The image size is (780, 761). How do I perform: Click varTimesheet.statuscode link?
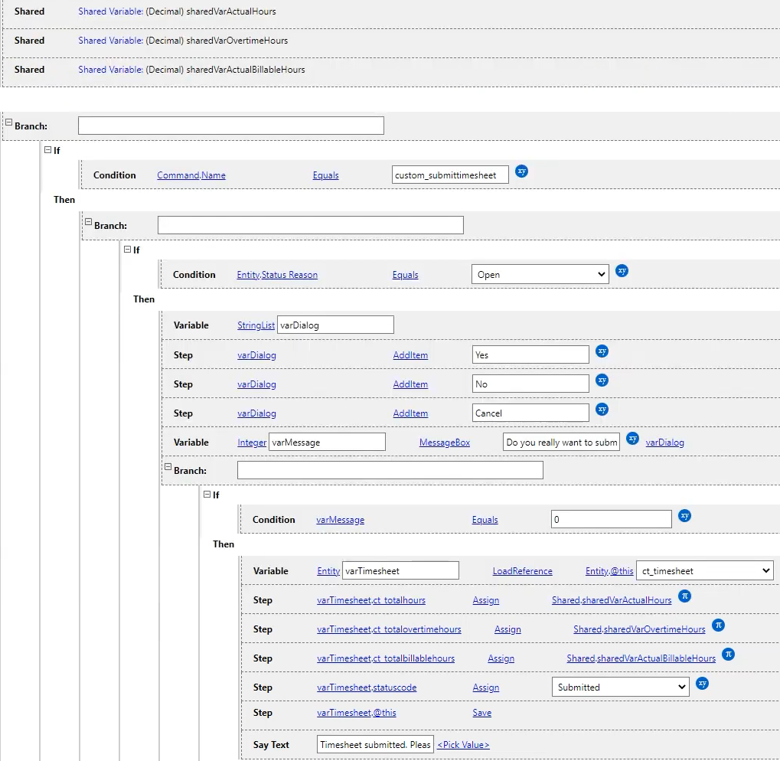pos(367,688)
